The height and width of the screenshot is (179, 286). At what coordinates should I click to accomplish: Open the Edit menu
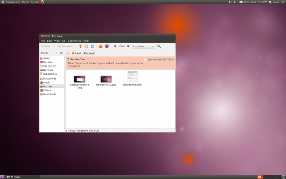[49, 41]
